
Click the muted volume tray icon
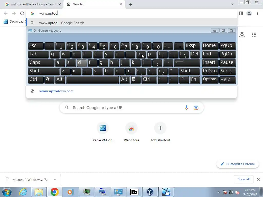click(x=237, y=192)
